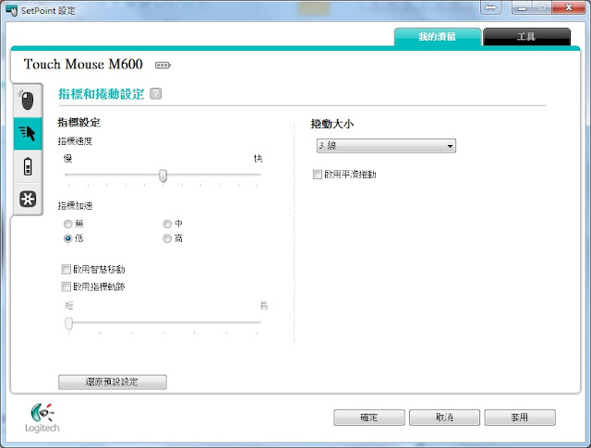
Task: Select the pointer and scrolling sidebar icon
Action: click(x=27, y=133)
